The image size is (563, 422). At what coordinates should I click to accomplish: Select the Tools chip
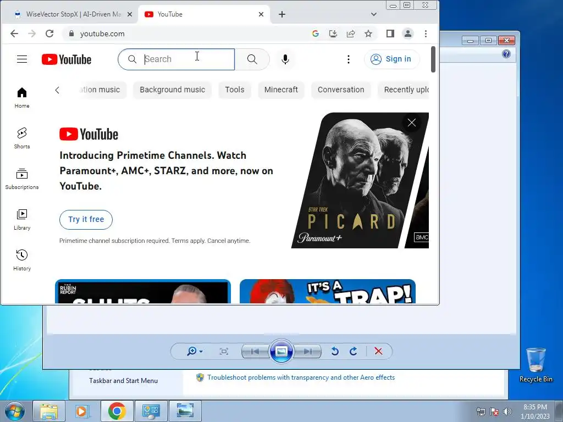click(234, 90)
